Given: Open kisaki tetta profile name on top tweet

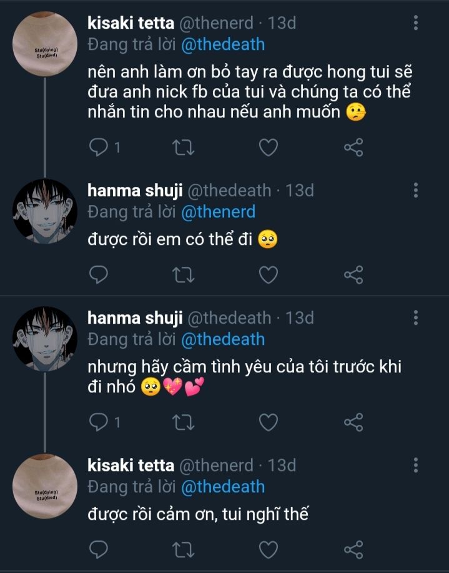Looking at the screenshot, I should pos(131,23).
